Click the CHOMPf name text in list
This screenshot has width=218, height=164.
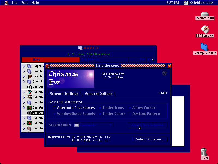point(38,81)
